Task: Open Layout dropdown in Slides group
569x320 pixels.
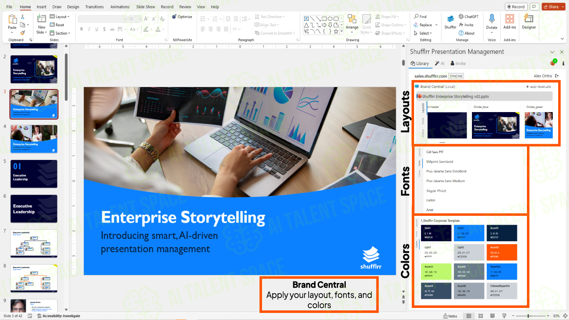Action: [x=60, y=17]
